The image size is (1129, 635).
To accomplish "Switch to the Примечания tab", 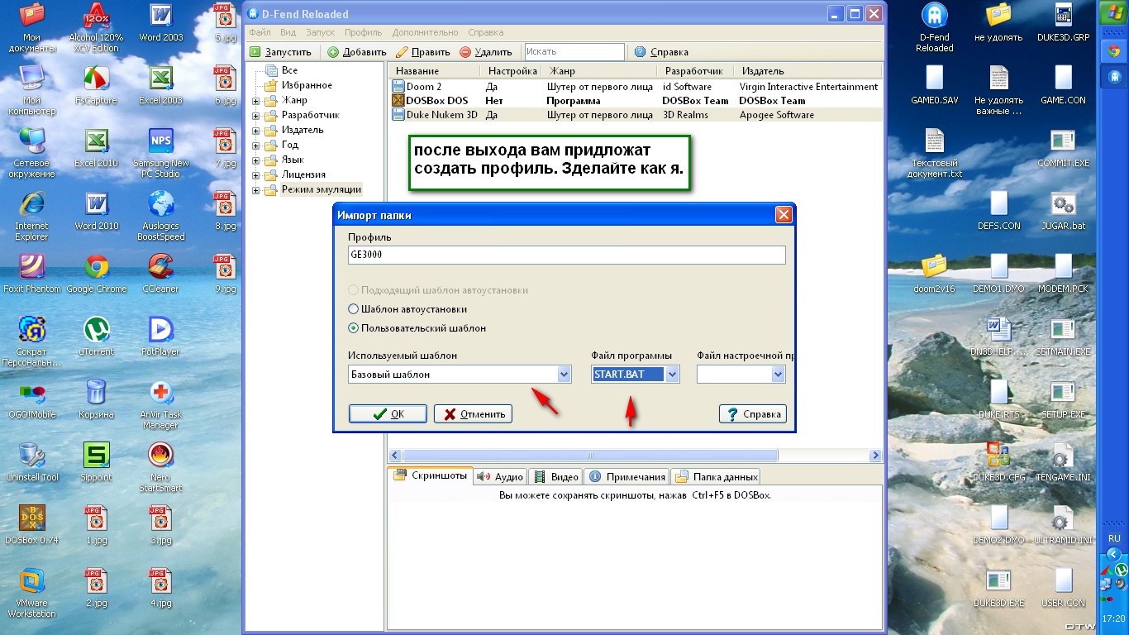I will click(626, 476).
